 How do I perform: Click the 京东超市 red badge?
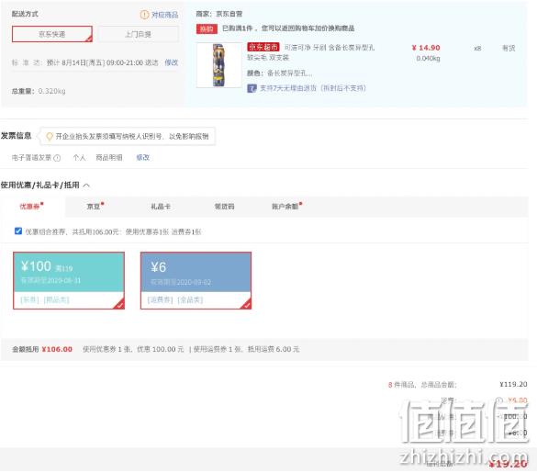pyautogui.click(x=263, y=47)
